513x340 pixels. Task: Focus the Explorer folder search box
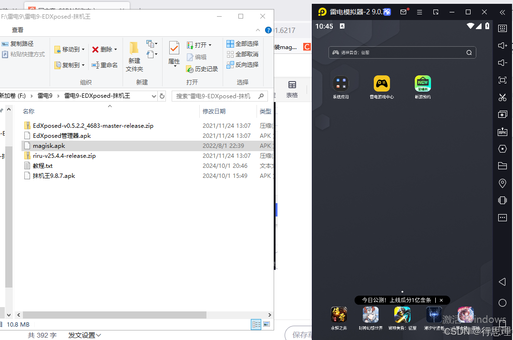point(219,96)
